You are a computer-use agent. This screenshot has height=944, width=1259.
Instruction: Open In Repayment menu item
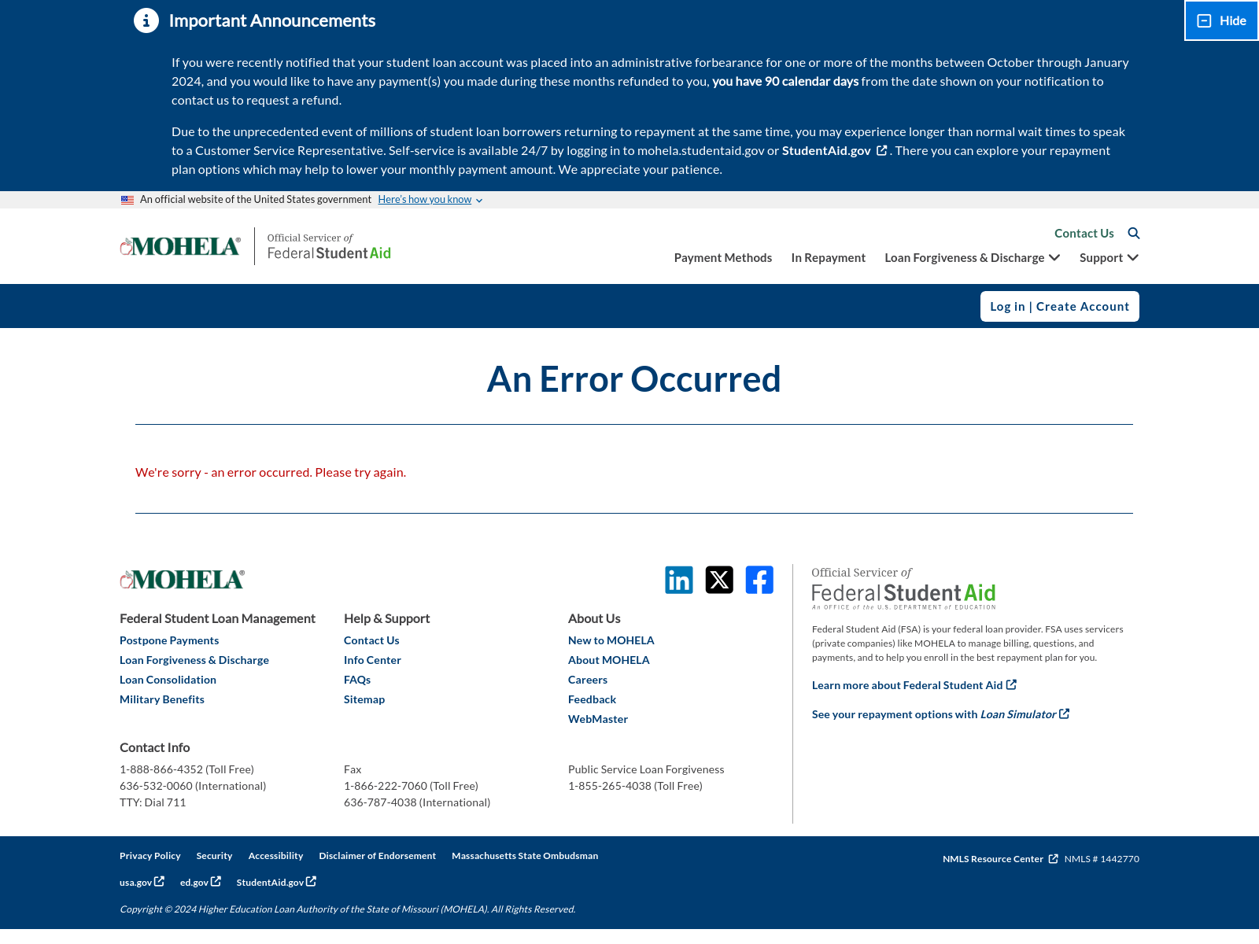(x=828, y=258)
